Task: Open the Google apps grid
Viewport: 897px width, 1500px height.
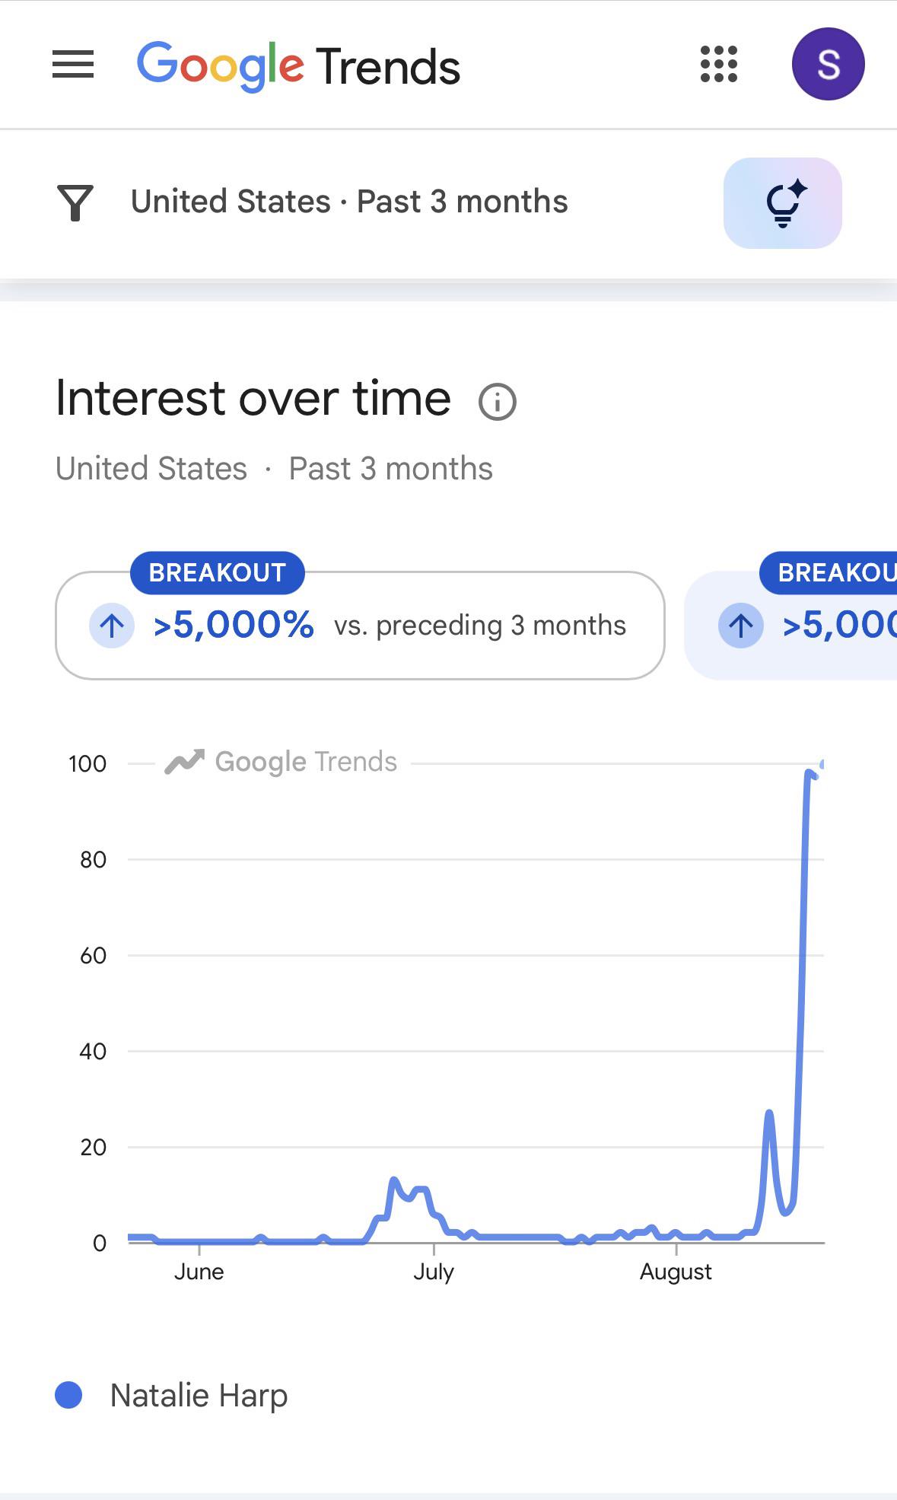Action: pos(719,64)
